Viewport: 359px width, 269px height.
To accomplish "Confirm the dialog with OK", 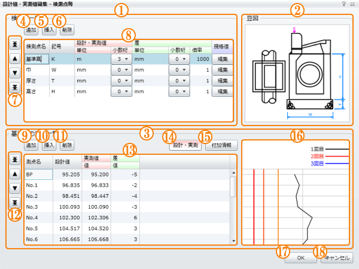I will tap(301, 258).
